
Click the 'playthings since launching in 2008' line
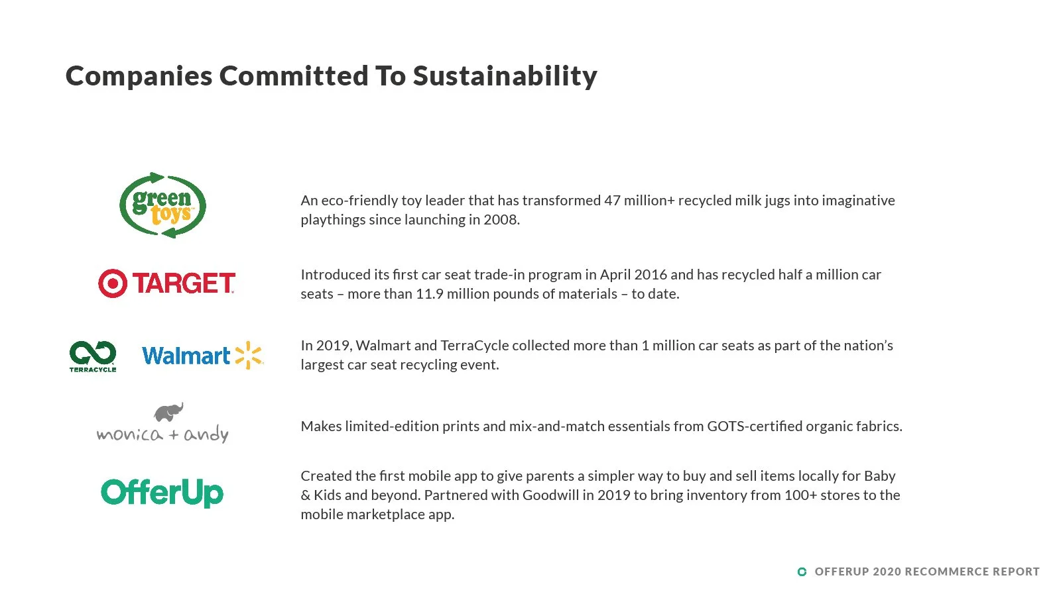coord(410,220)
